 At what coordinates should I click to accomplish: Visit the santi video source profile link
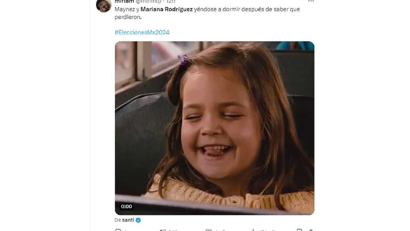[128, 220]
